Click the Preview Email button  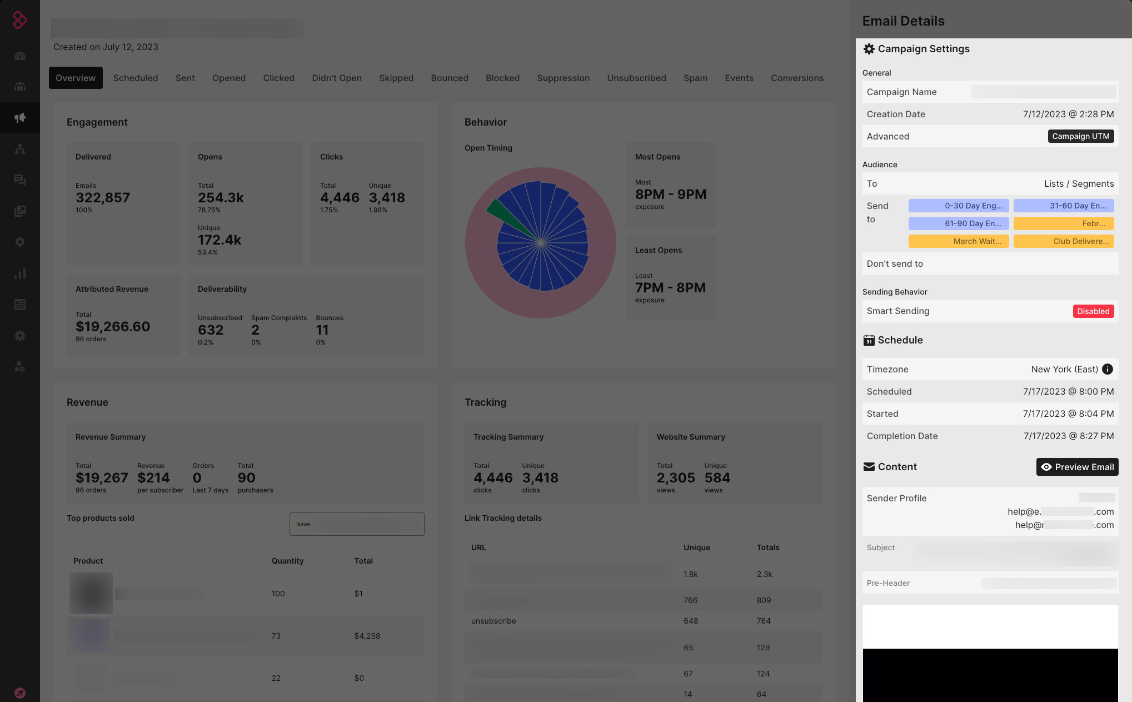point(1076,467)
